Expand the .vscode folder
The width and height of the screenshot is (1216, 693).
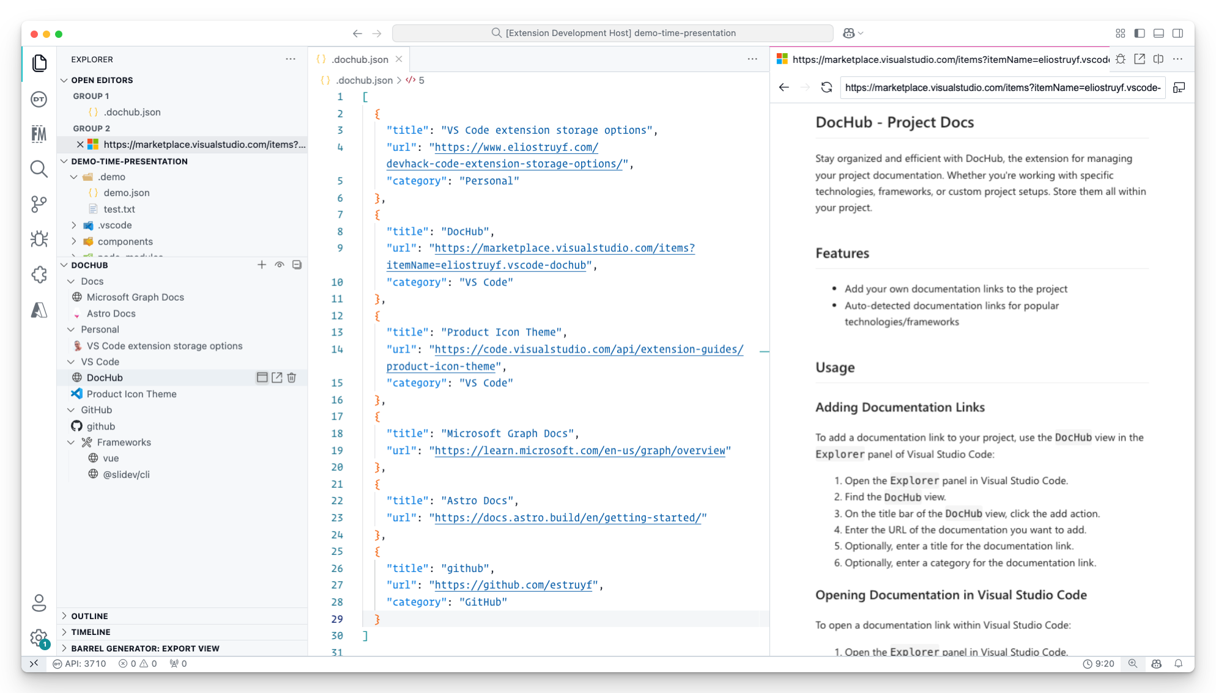click(x=114, y=225)
